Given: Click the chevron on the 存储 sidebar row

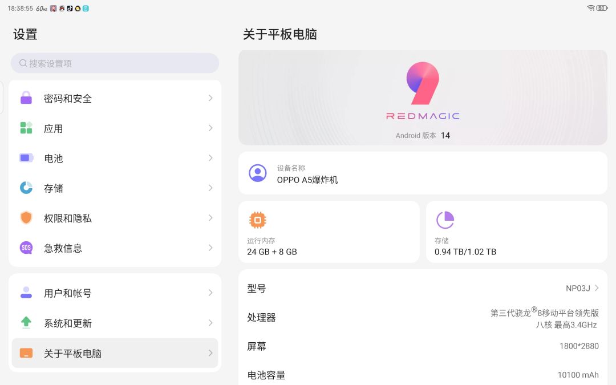Looking at the screenshot, I should (x=210, y=188).
